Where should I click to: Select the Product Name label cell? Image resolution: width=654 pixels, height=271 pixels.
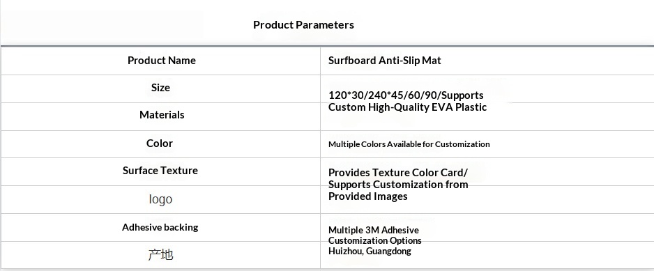[x=162, y=61]
